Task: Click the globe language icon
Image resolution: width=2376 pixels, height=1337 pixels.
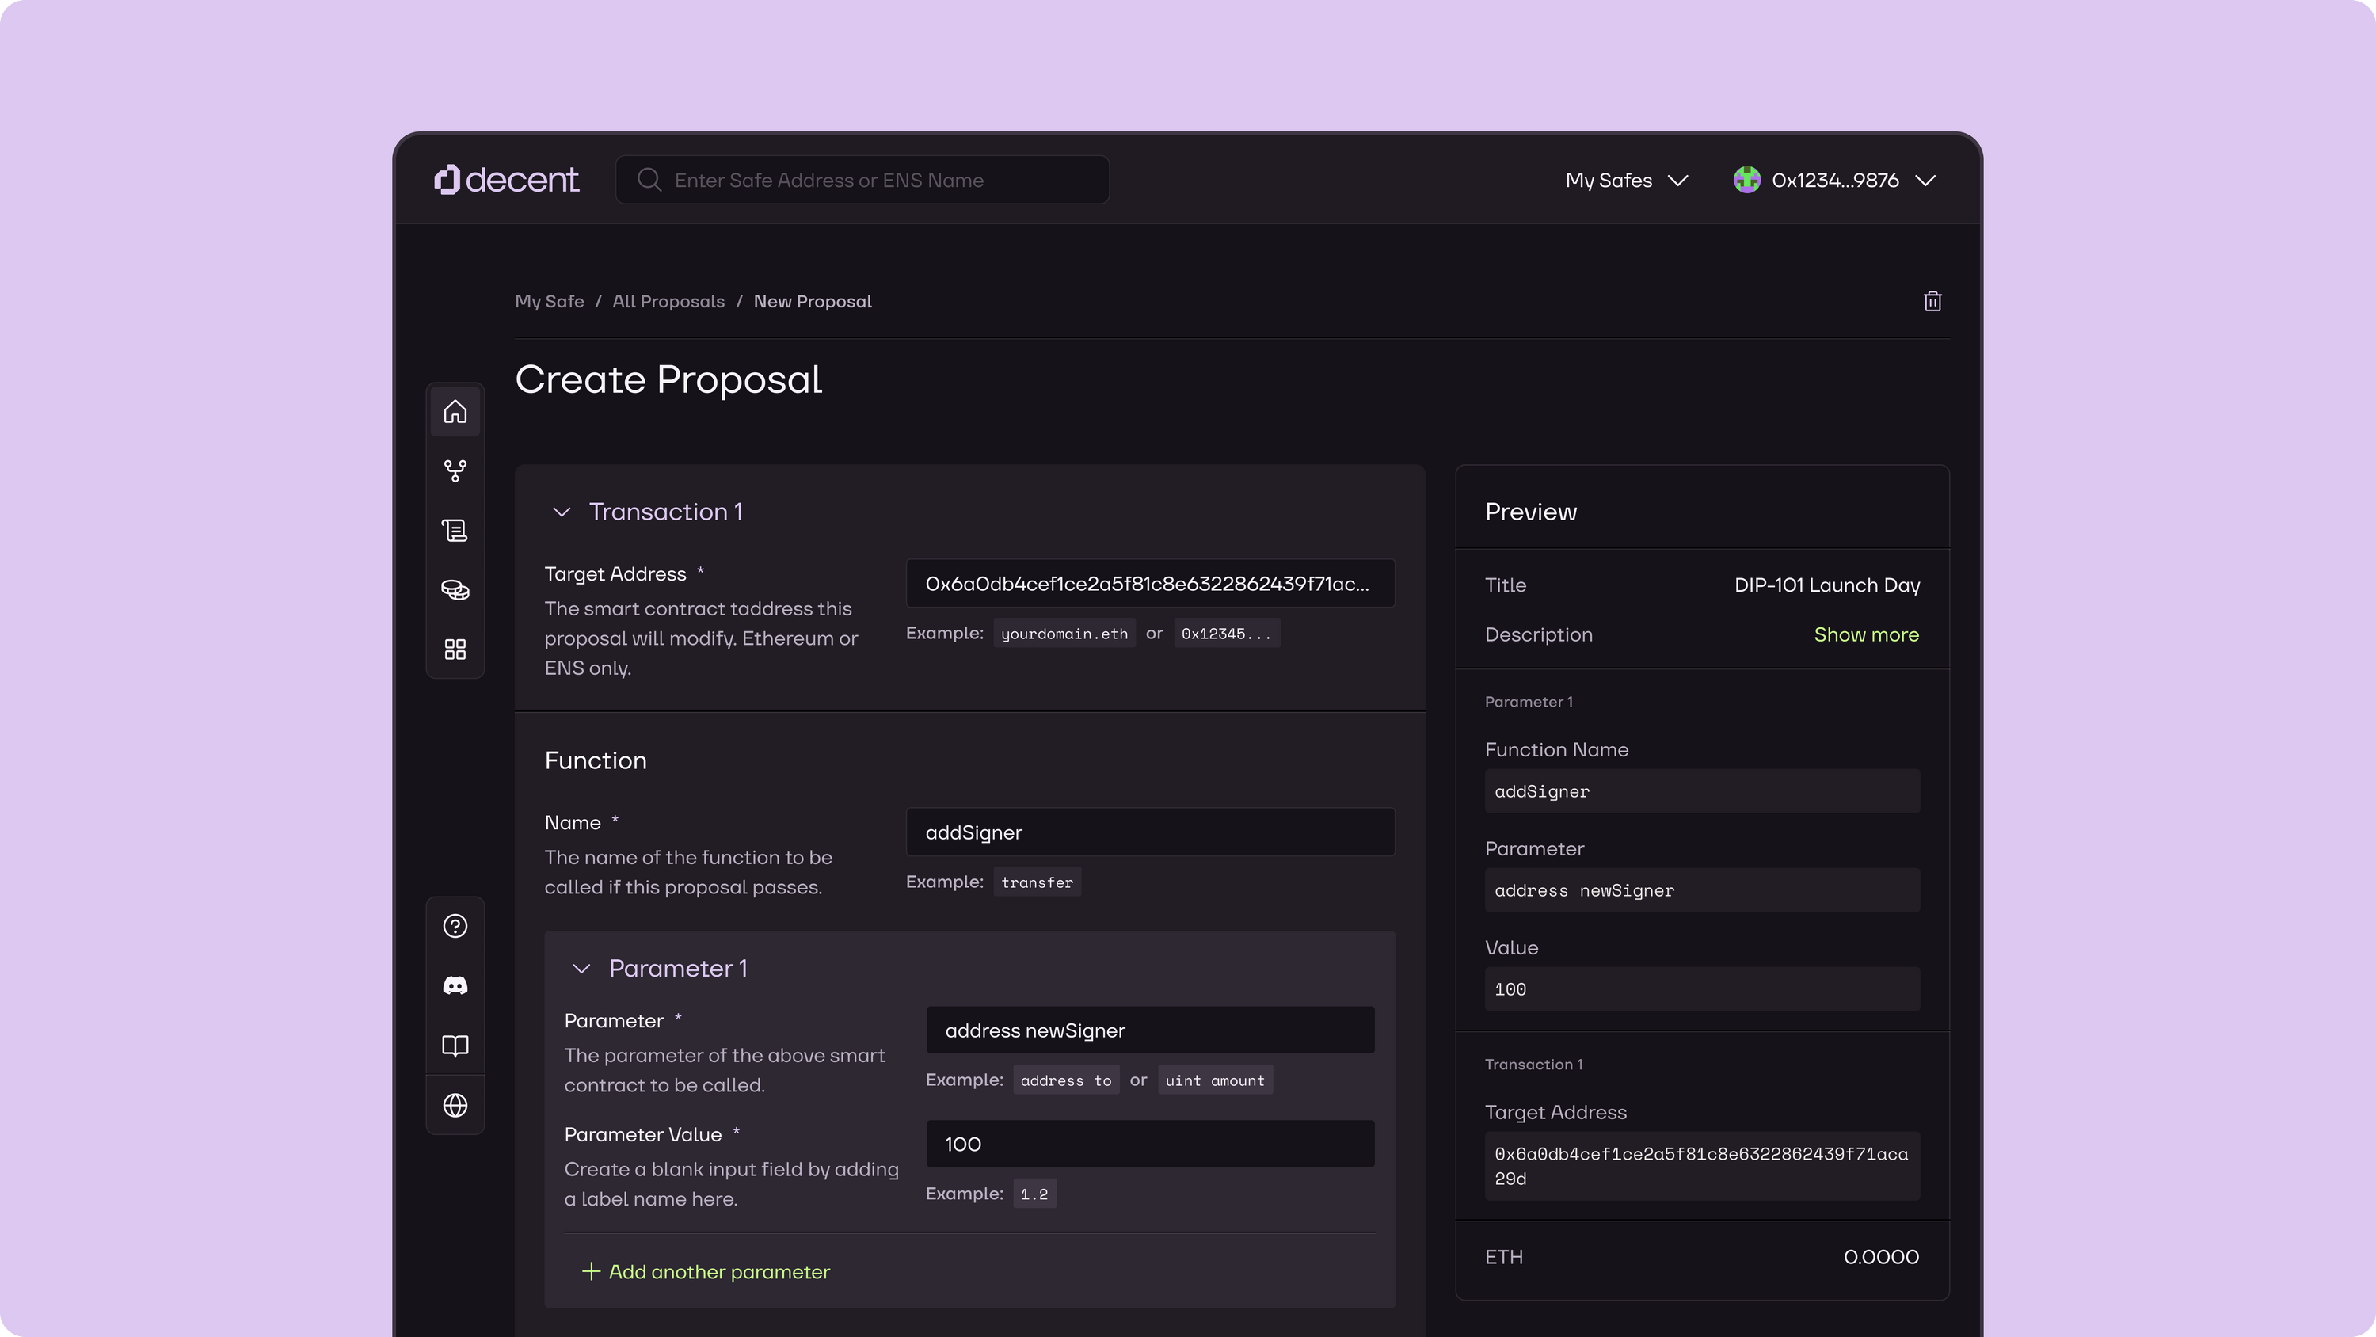Action: pyautogui.click(x=455, y=1106)
